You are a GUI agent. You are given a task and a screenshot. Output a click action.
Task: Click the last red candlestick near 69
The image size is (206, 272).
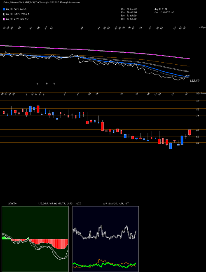pos(190,132)
